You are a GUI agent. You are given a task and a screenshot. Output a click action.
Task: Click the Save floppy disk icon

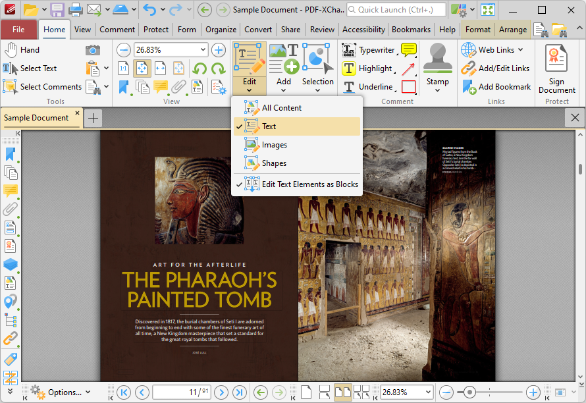(57, 10)
